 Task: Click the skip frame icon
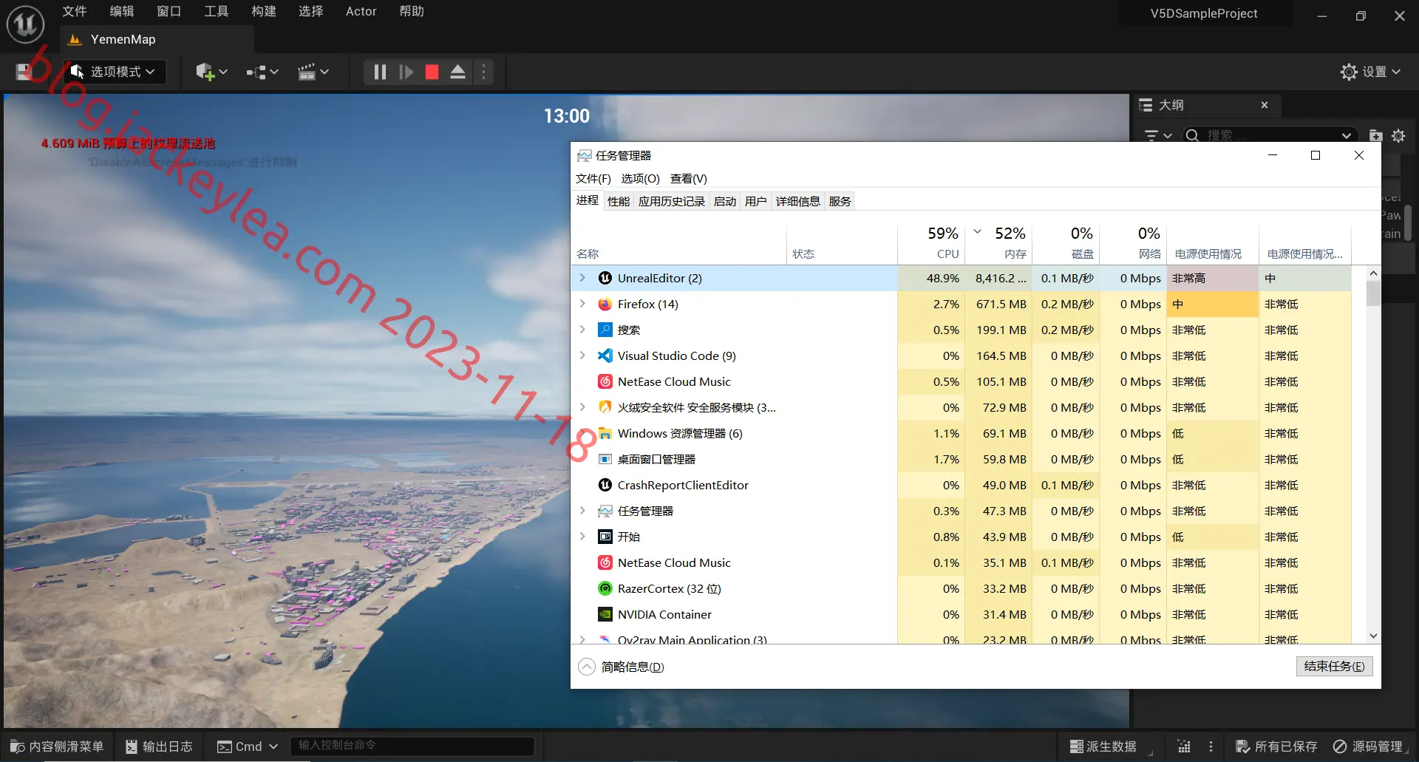click(x=406, y=72)
